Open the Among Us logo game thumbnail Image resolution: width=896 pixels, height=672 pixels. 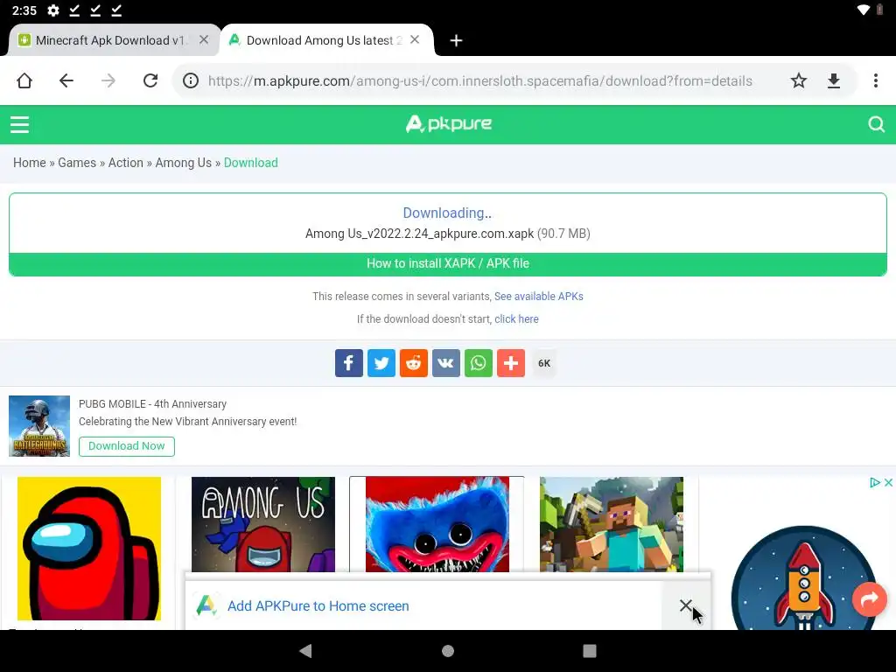pyautogui.click(x=262, y=524)
